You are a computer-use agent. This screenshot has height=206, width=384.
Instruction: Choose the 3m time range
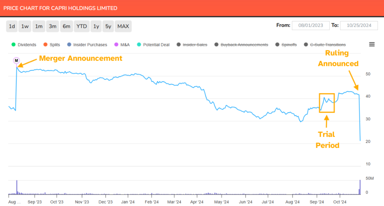(x=52, y=26)
